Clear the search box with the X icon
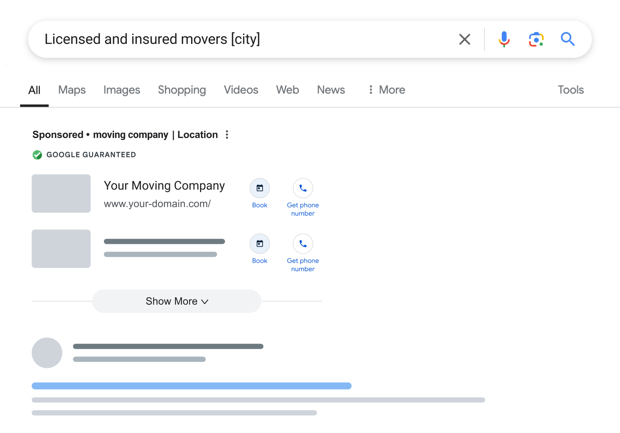The image size is (620, 433). coord(465,39)
